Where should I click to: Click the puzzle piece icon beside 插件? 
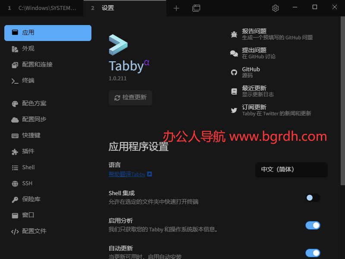tap(15, 152)
